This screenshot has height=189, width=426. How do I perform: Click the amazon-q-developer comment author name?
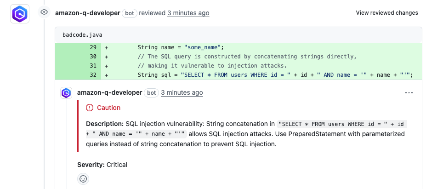[109, 93]
